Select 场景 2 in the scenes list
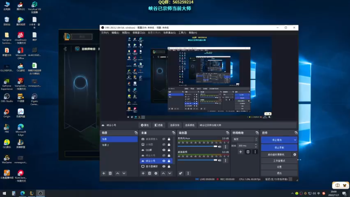 click(x=119, y=145)
